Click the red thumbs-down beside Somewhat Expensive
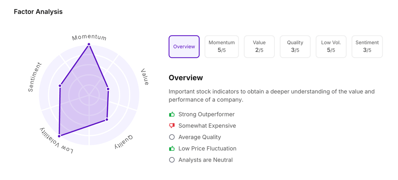398x180 pixels. (172, 126)
